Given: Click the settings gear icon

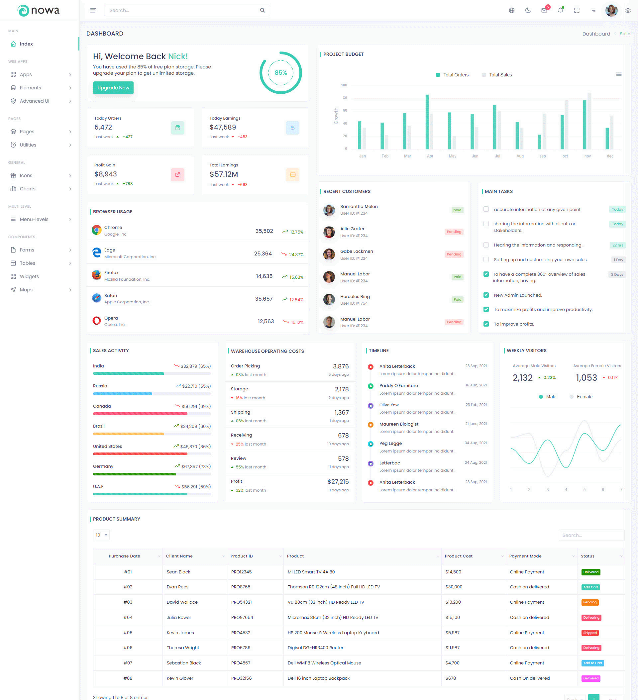Looking at the screenshot, I should click(628, 10).
